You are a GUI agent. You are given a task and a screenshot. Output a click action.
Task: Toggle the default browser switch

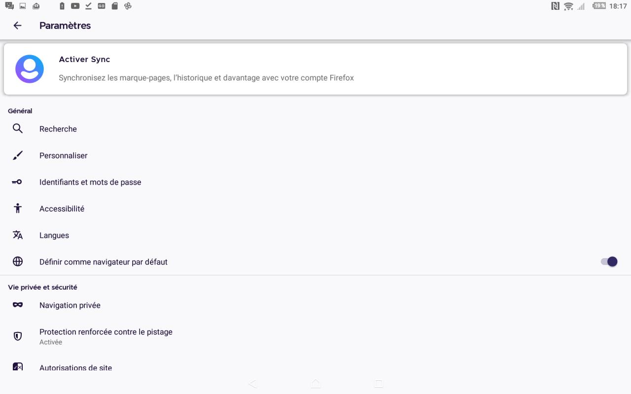point(609,262)
